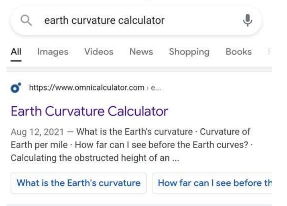287x206 pixels.
Task: Click the gray divider below search tabs
Action: 139,69
